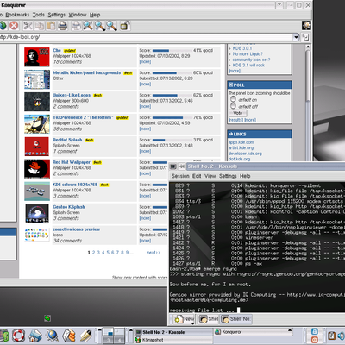
Task: Click the conectiva icons preview thumbnail
Action: 37,235
